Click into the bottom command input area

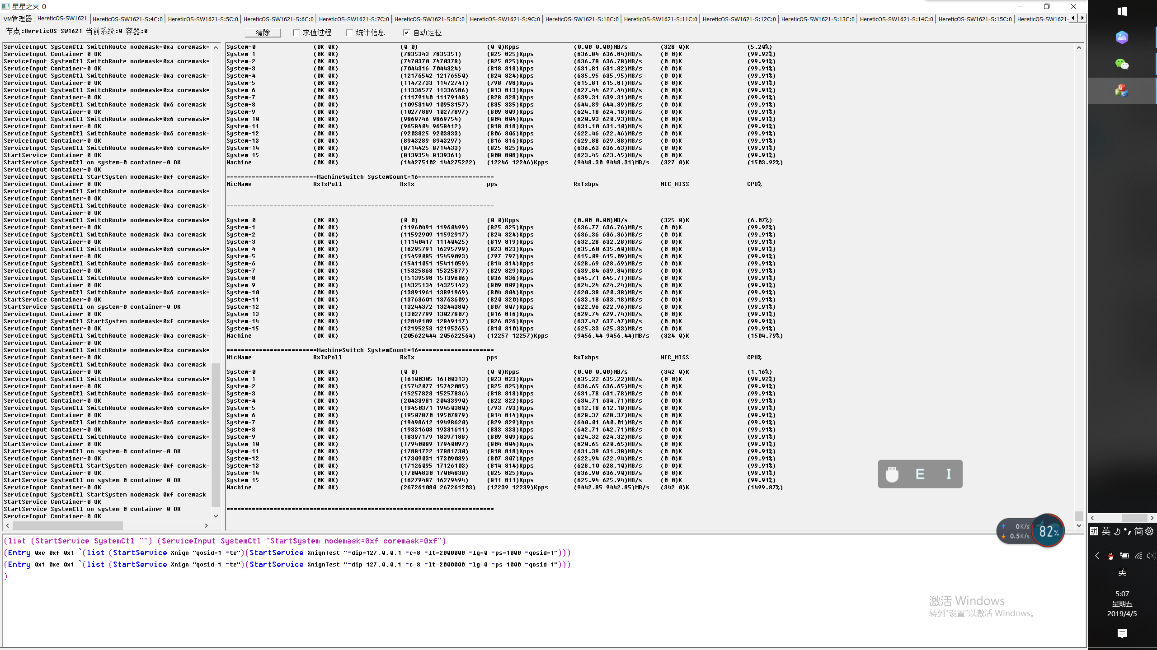click(452, 605)
